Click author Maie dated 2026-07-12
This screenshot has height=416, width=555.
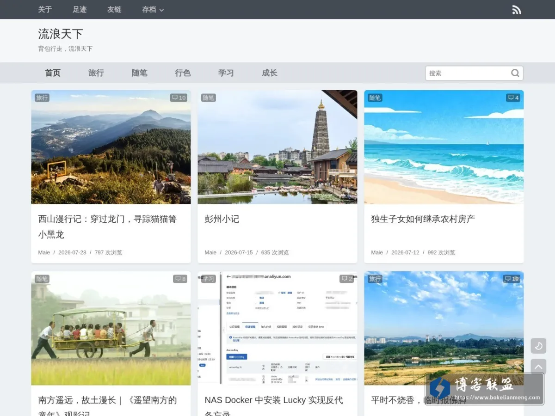pos(377,252)
